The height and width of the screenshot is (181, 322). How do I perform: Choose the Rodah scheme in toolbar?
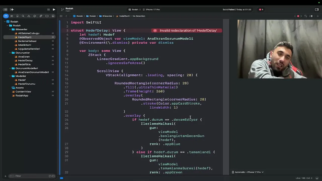(133, 10)
